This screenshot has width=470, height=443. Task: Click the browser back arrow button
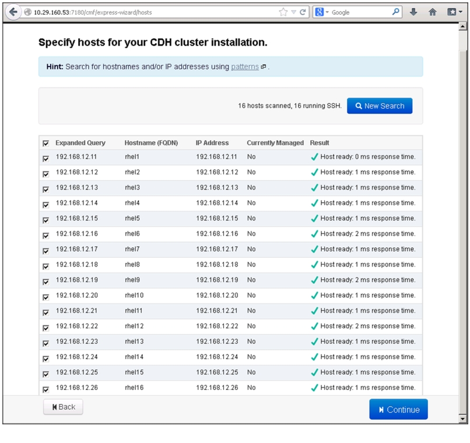(13, 12)
